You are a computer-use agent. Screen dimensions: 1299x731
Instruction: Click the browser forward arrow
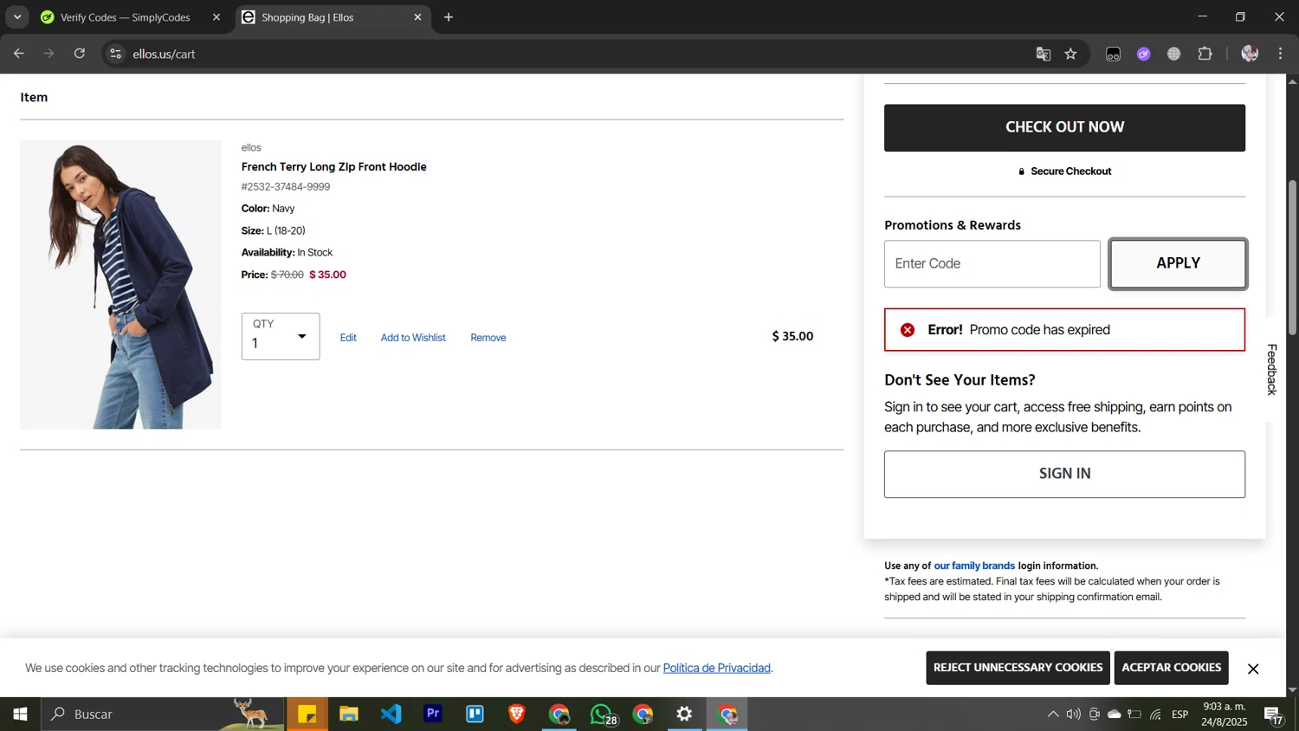point(49,54)
